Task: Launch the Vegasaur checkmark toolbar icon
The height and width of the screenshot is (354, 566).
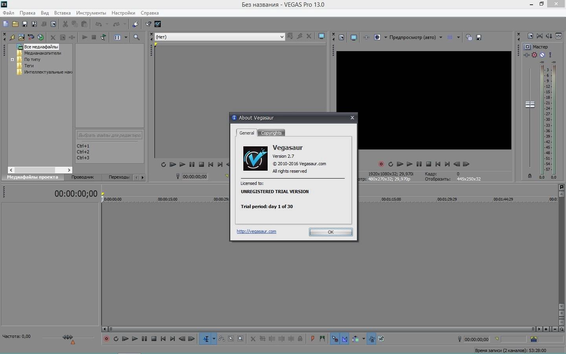Action: (x=158, y=24)
